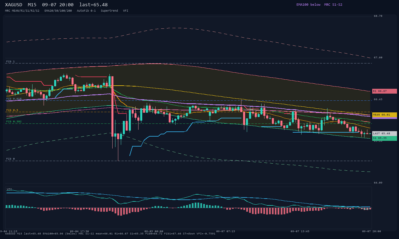The width and height of the screenshot is (399, 239).
Task: Select the M15 timeframe in the chart title
Action: pyautogui.click(x=32, y=5)
